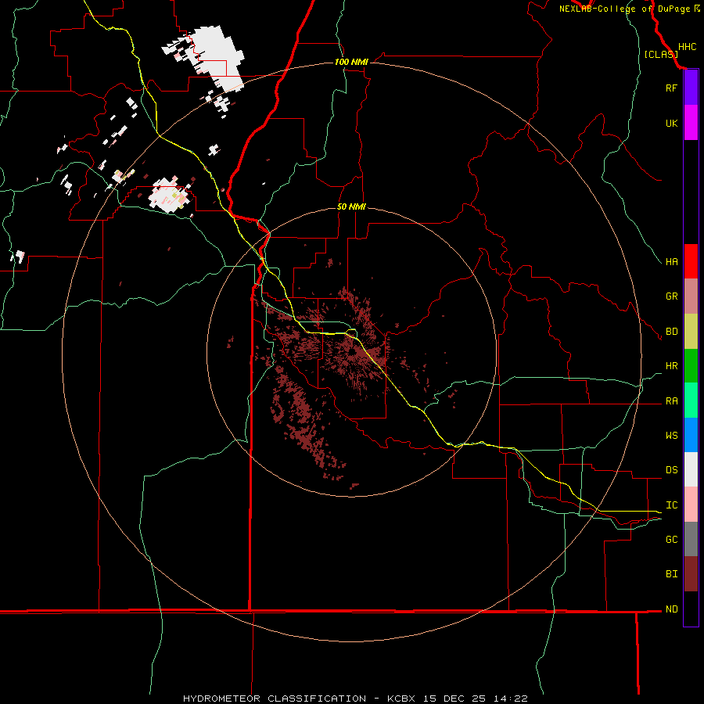Click the WS legend label
The image size is (704, 704).
(671, 436)
